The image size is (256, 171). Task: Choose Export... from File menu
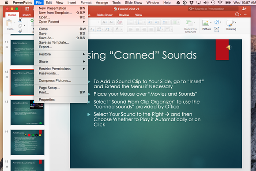coord(61,47)
